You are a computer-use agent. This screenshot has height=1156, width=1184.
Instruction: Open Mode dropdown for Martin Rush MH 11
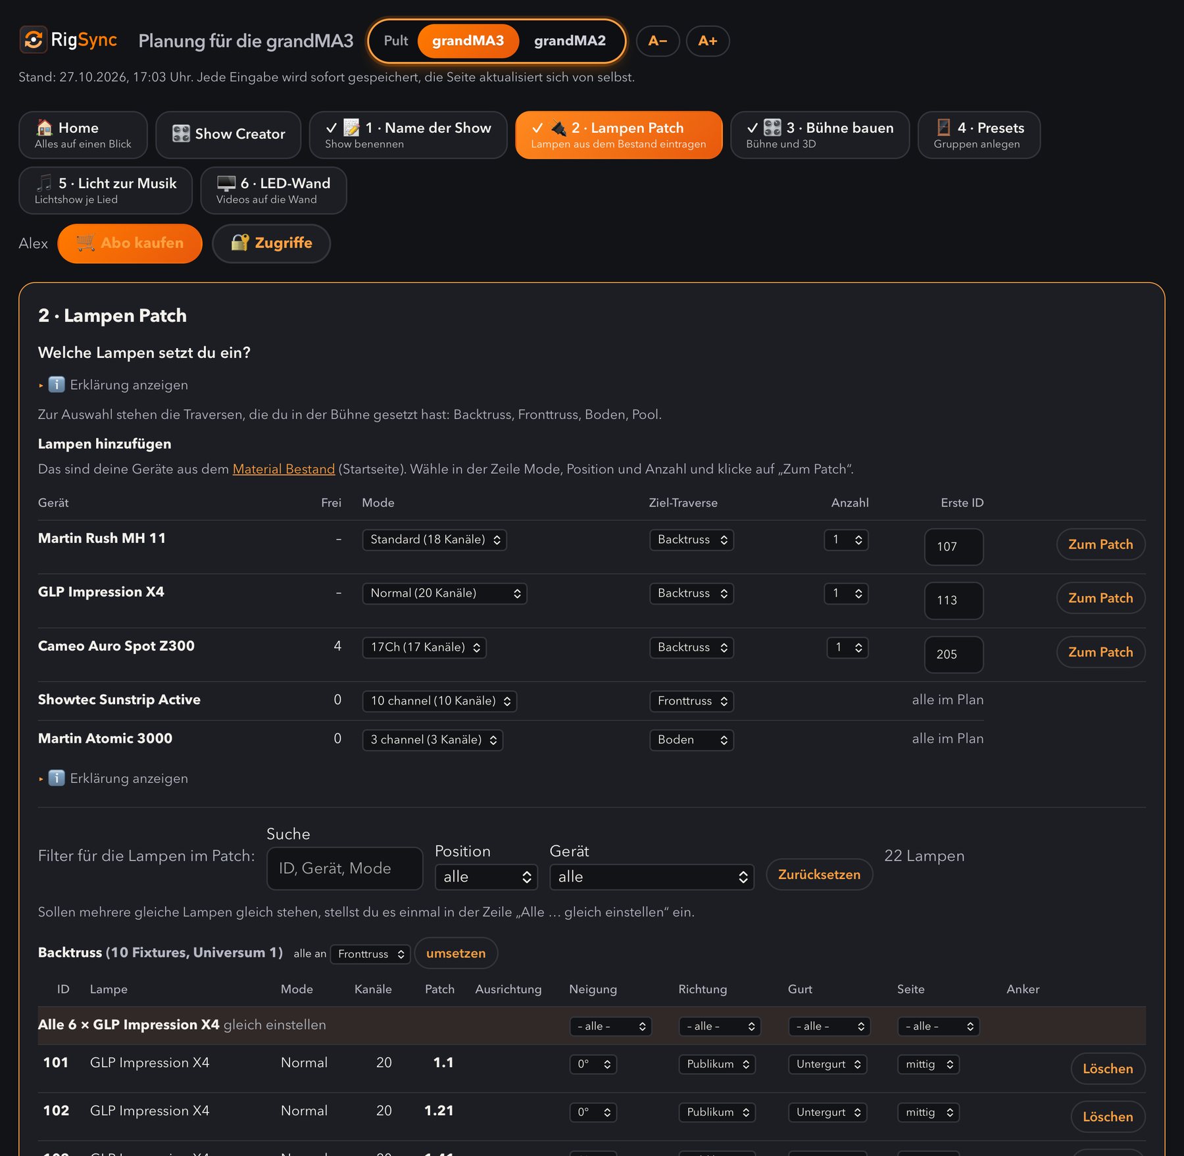tap(434, 540)
